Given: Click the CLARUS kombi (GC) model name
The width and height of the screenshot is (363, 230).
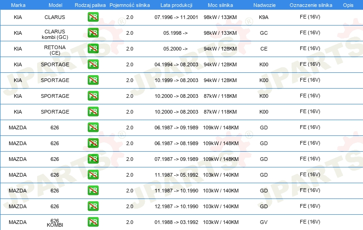Looking at the screenshot, I should pos(55,34).
